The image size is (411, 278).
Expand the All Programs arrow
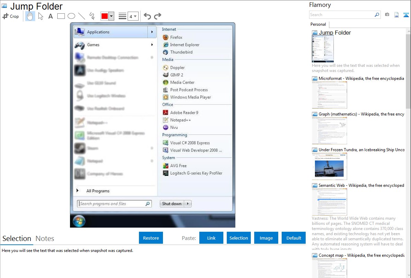tap(77, 191)
